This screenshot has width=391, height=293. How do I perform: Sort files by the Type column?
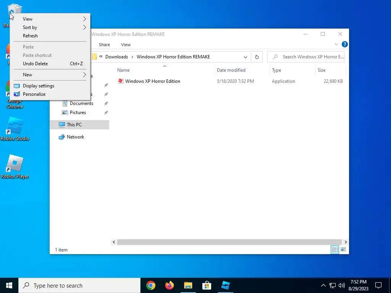(292, 70)
